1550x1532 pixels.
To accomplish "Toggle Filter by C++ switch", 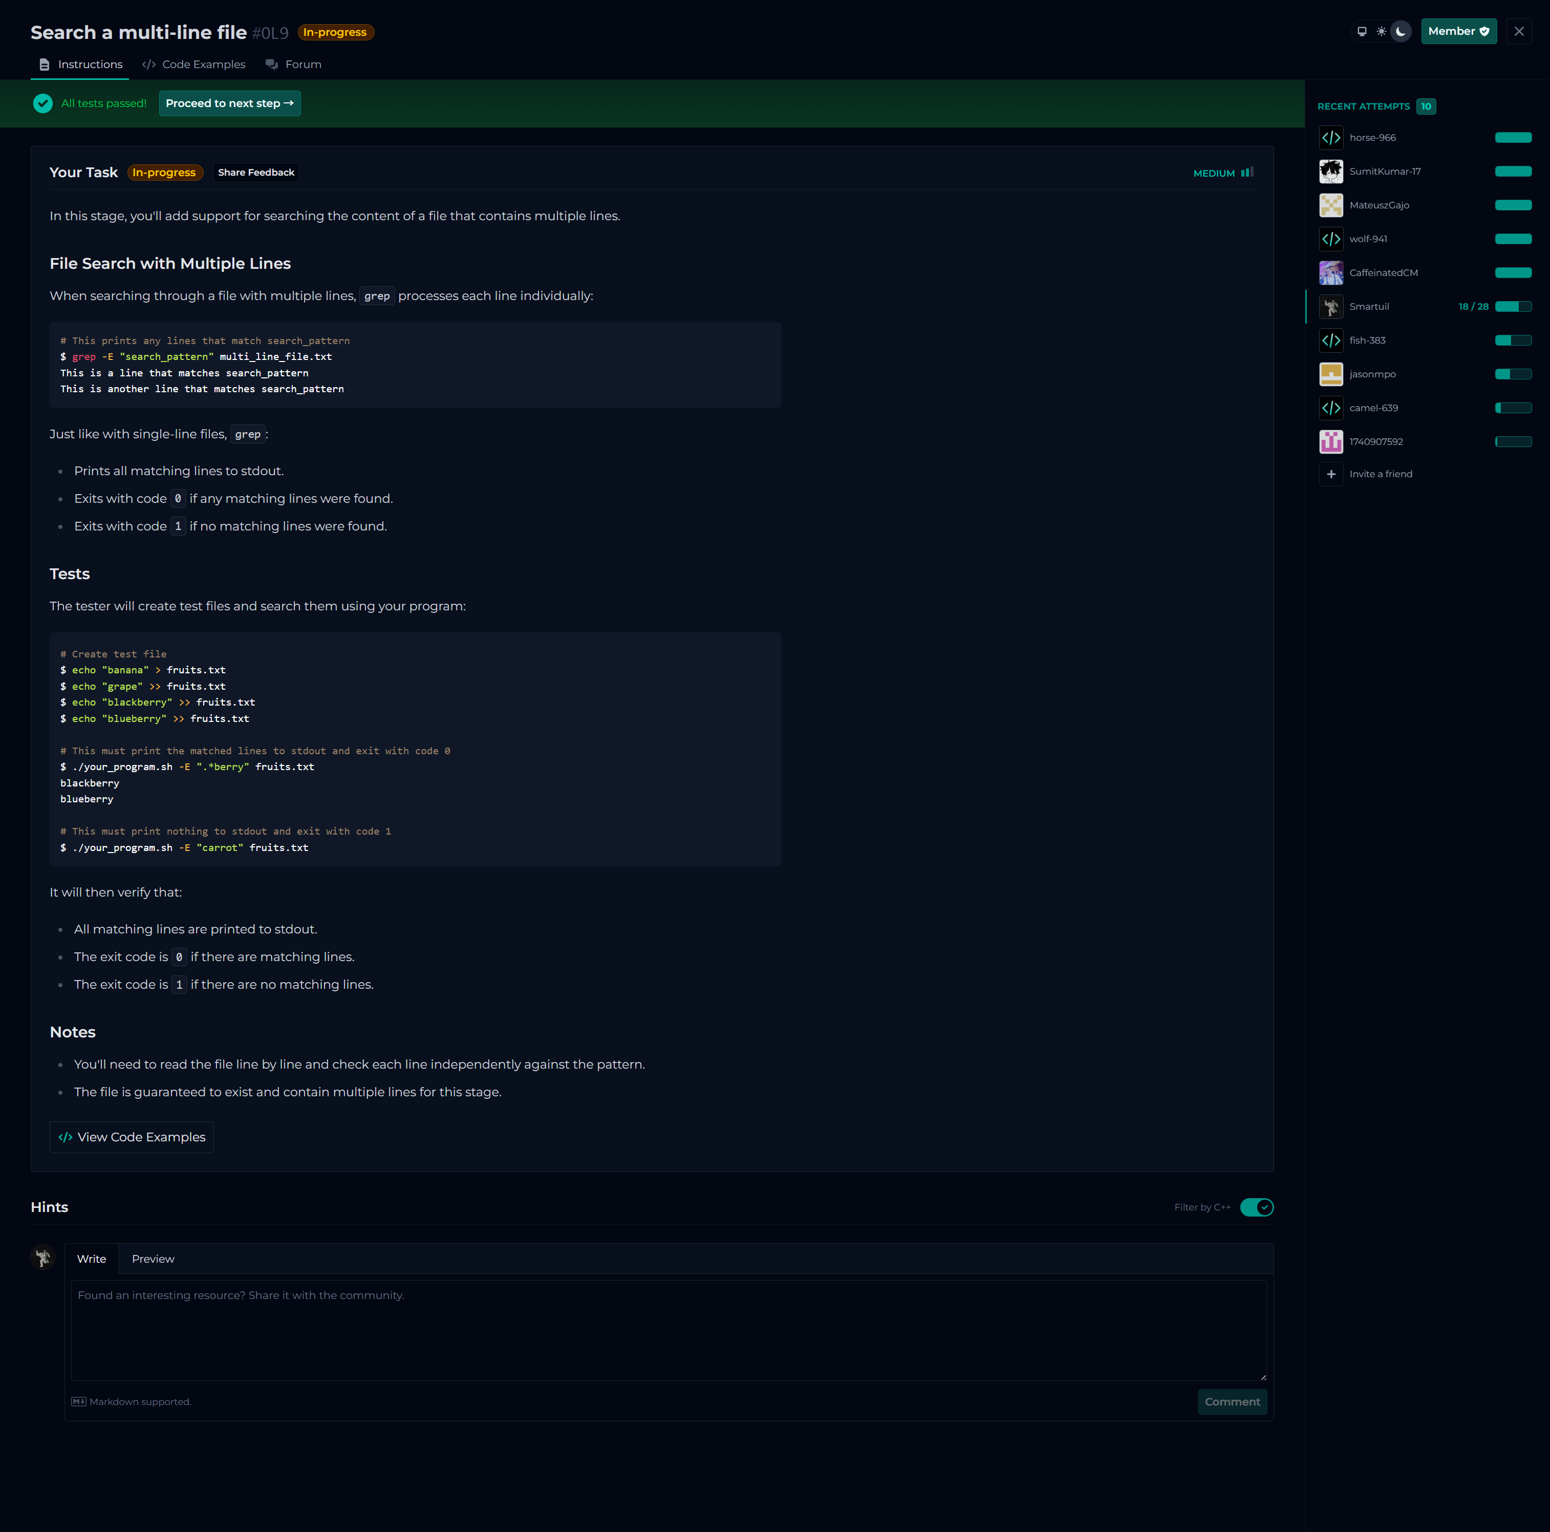I will pyautogui.click(x=1256, y=1207).
